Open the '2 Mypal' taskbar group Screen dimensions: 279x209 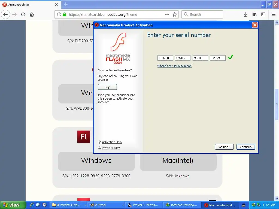click(x=106, y=205)
